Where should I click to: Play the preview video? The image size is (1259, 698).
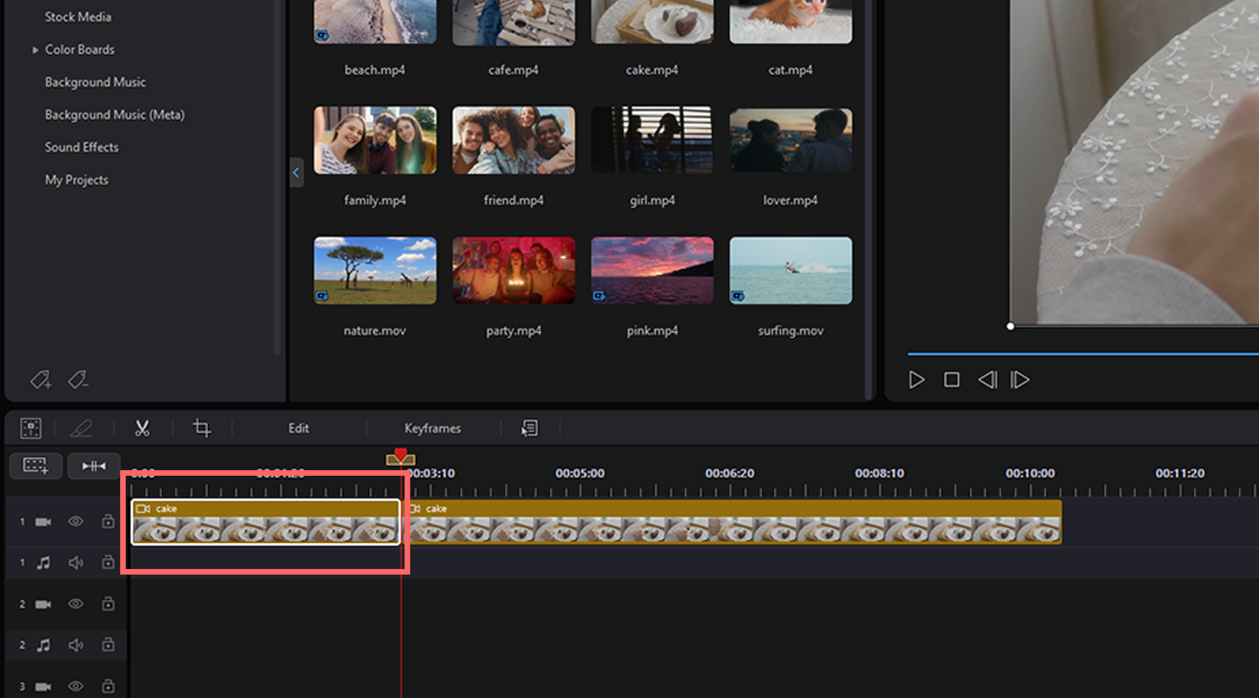(916, 380)
